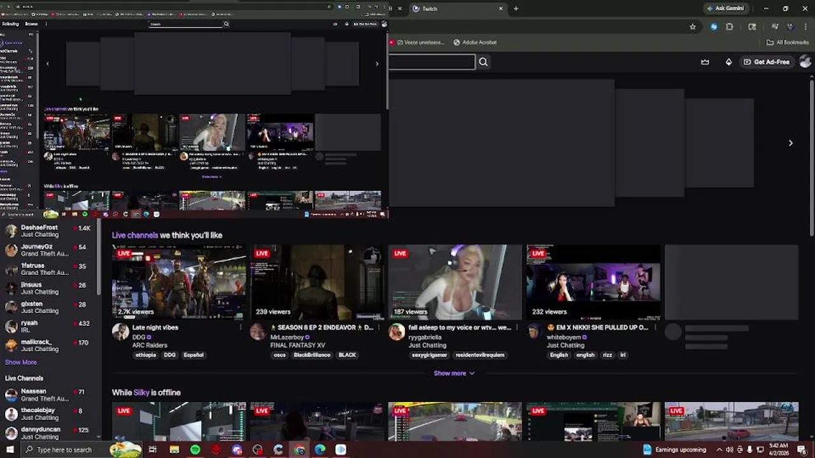Click the blue extension icon in Chrome toolbar
The image size is (815, 458).
pyautogui.click(x=714, y=27)
